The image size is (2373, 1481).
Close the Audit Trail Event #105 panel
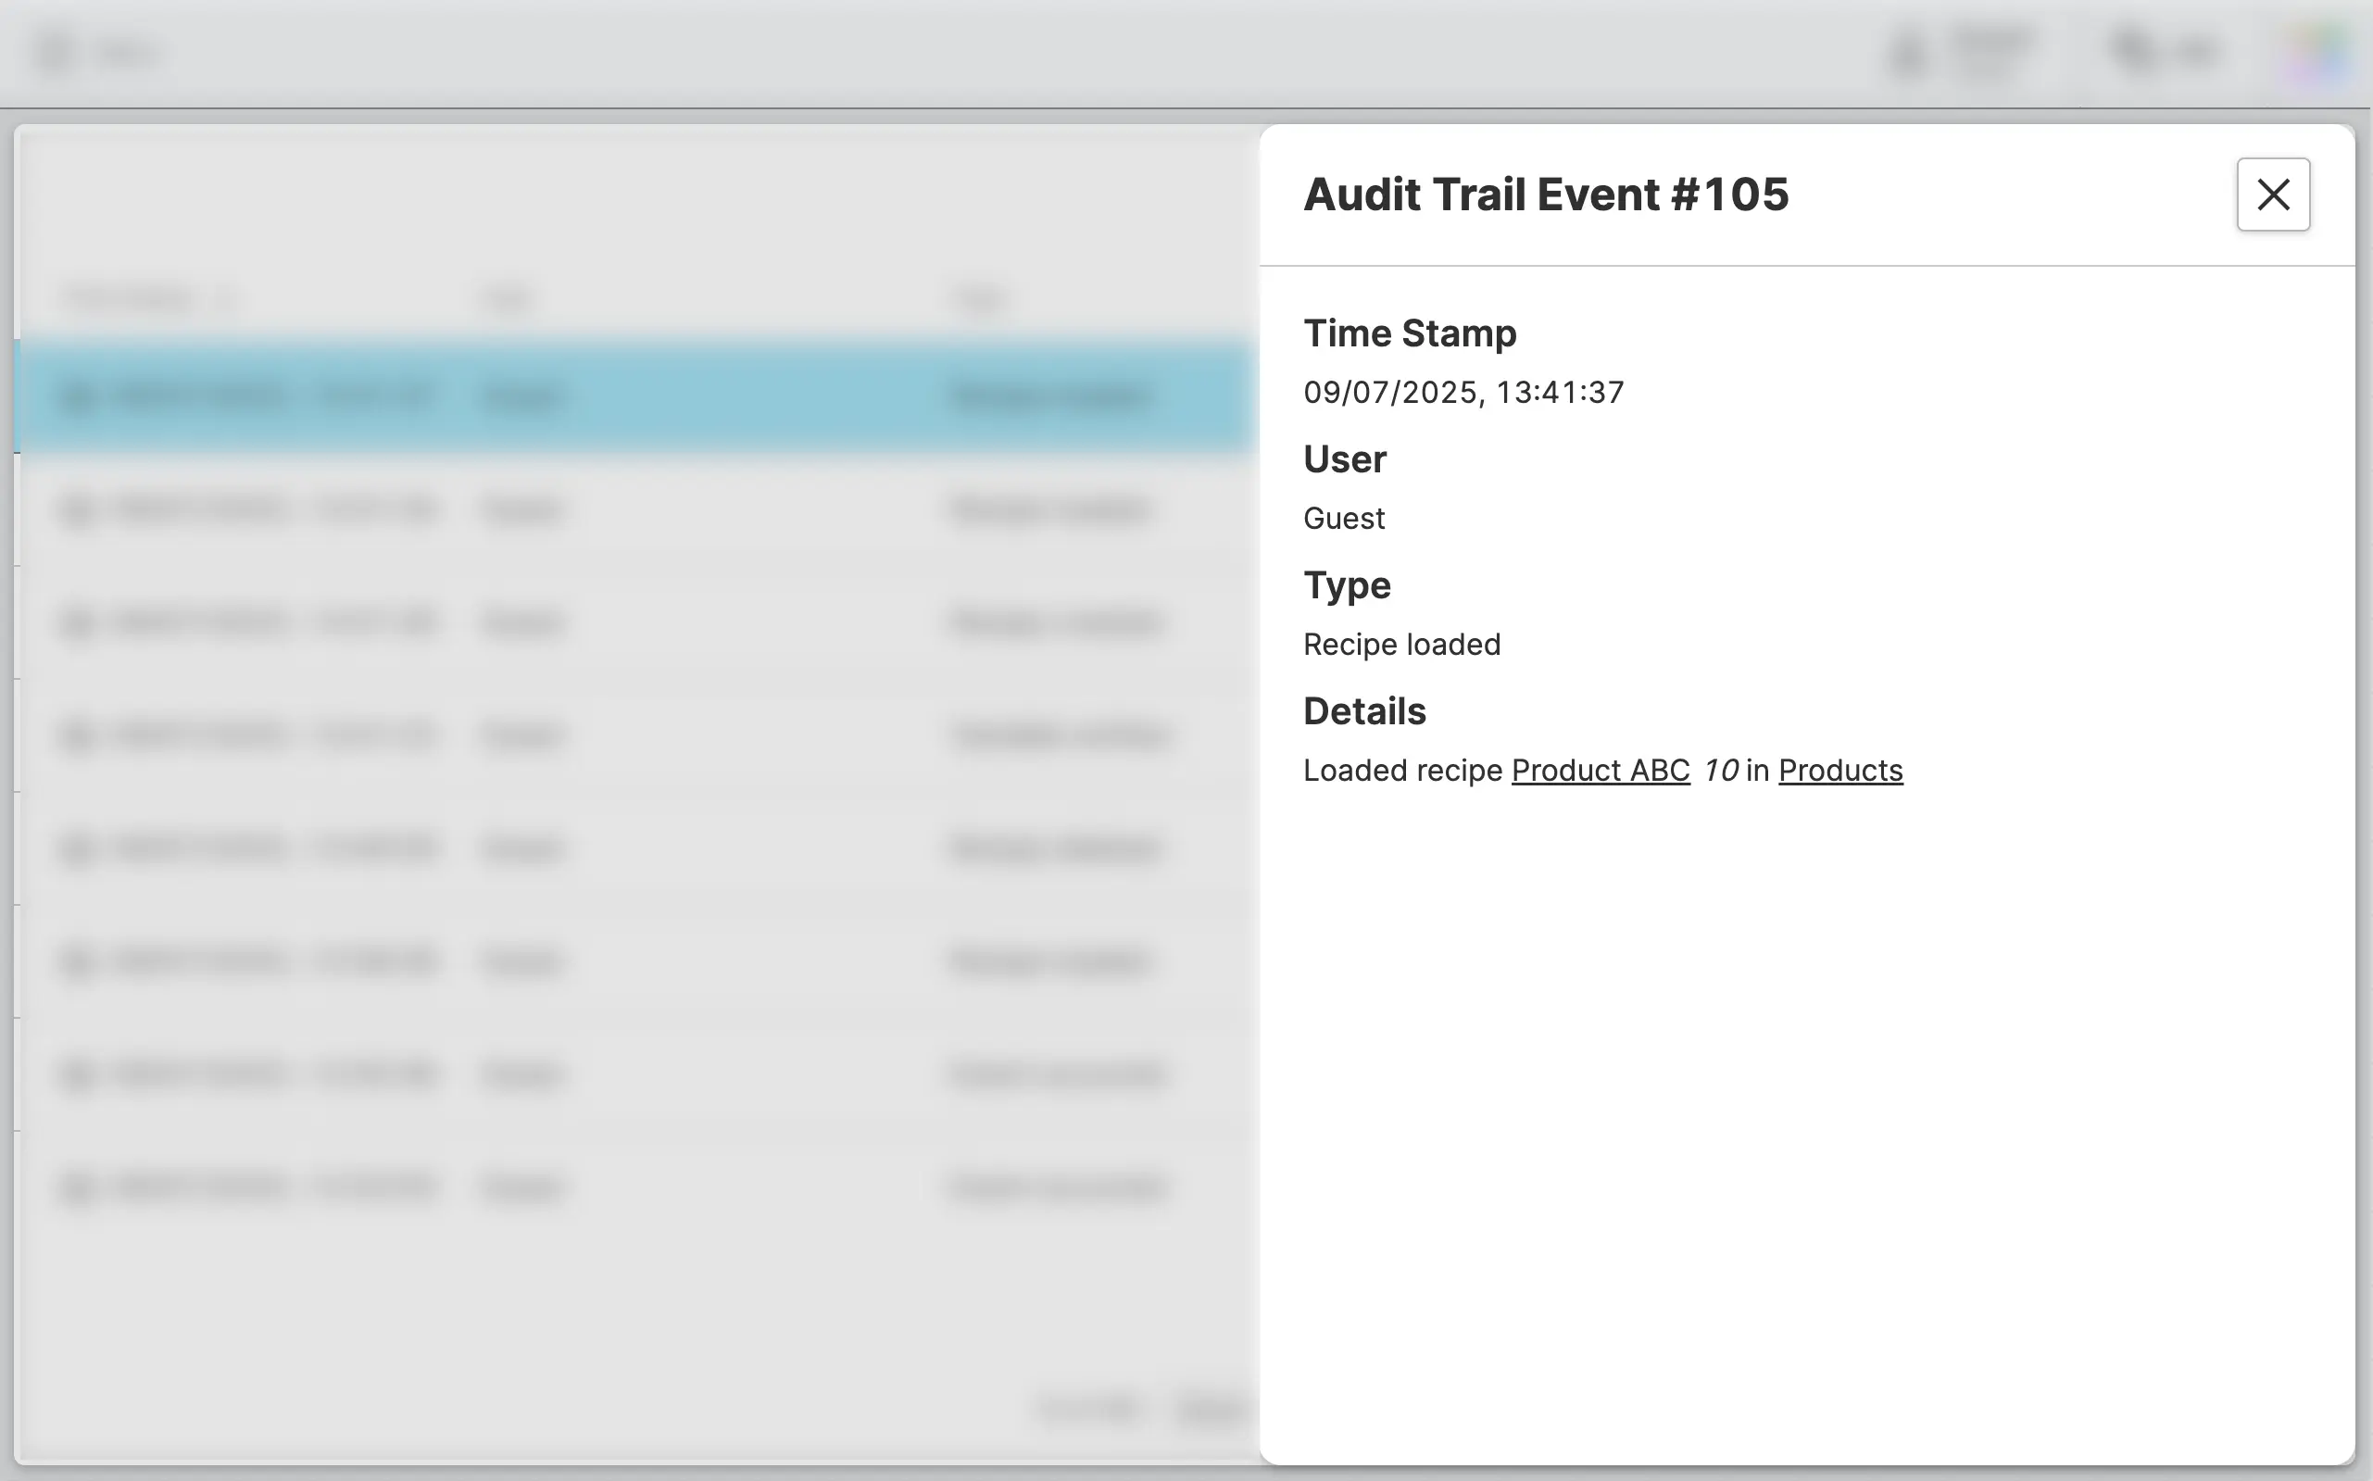[2272, 194]
